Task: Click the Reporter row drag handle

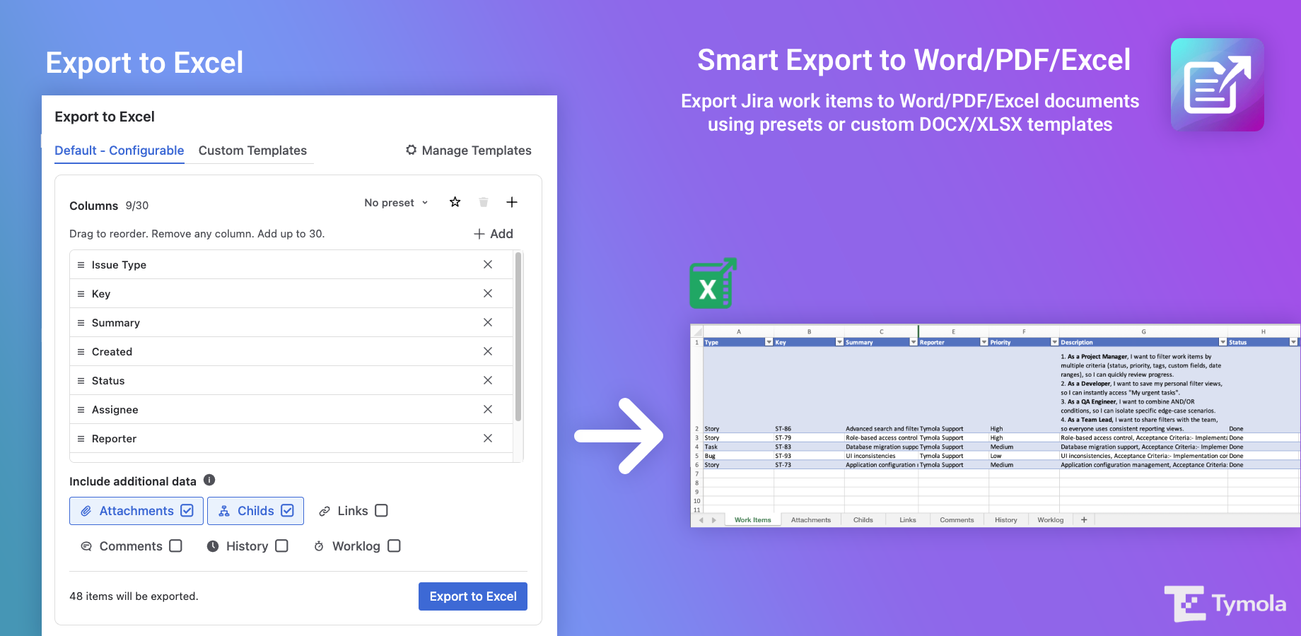Action: tap(81, 439)
